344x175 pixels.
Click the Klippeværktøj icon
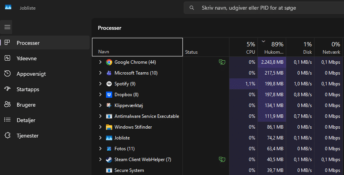pyautogui.click(x=109, y=105)
